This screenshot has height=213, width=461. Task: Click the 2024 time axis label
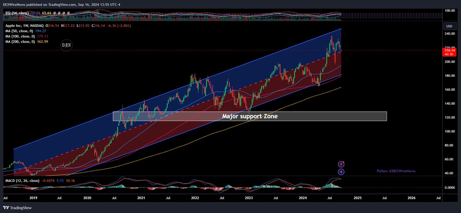303,198
